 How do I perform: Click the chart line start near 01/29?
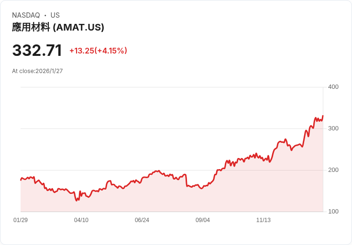tap(21, 180)
